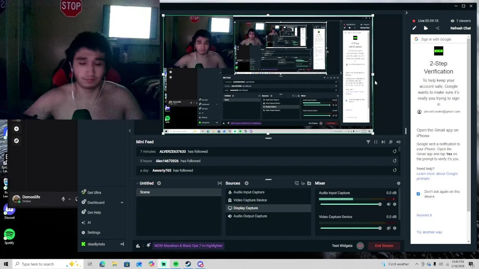
Task: Adjust the Video Capture Device volume slider
Action: tap(351, 228)
